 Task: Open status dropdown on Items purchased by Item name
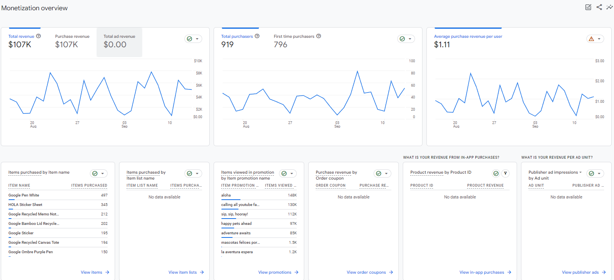click(x=99, y=173)
